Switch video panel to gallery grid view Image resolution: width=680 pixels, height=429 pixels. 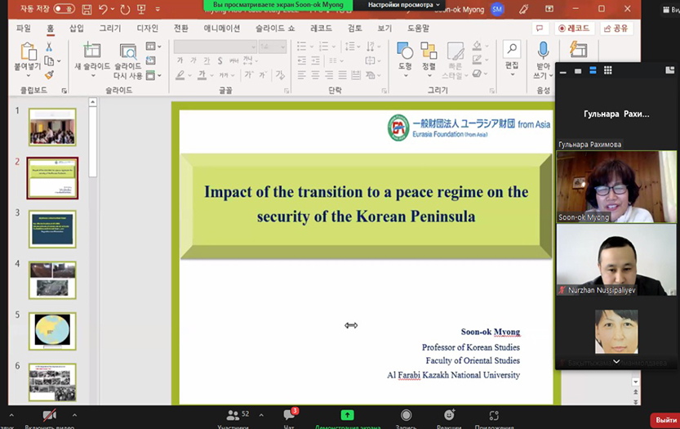(x=608, y=71)
